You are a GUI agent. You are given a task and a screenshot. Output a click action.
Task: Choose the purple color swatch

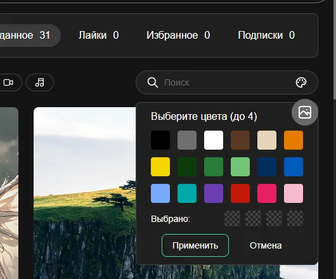214,193
